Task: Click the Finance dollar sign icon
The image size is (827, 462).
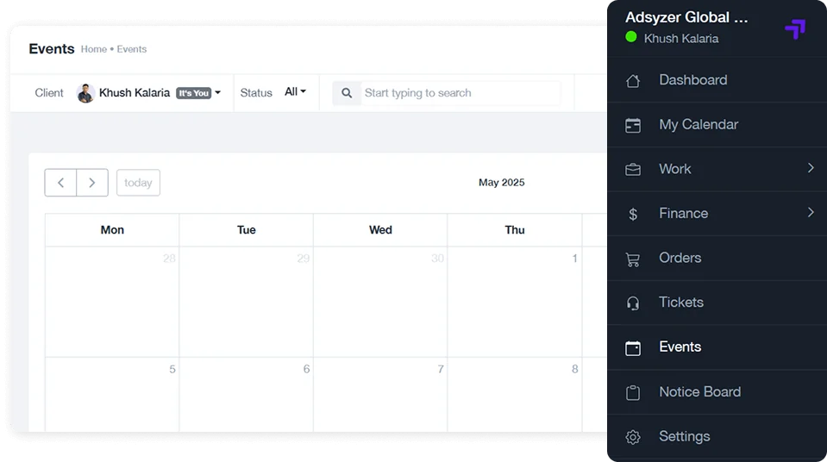Action: pyautogui.click(x=633, y=215)
